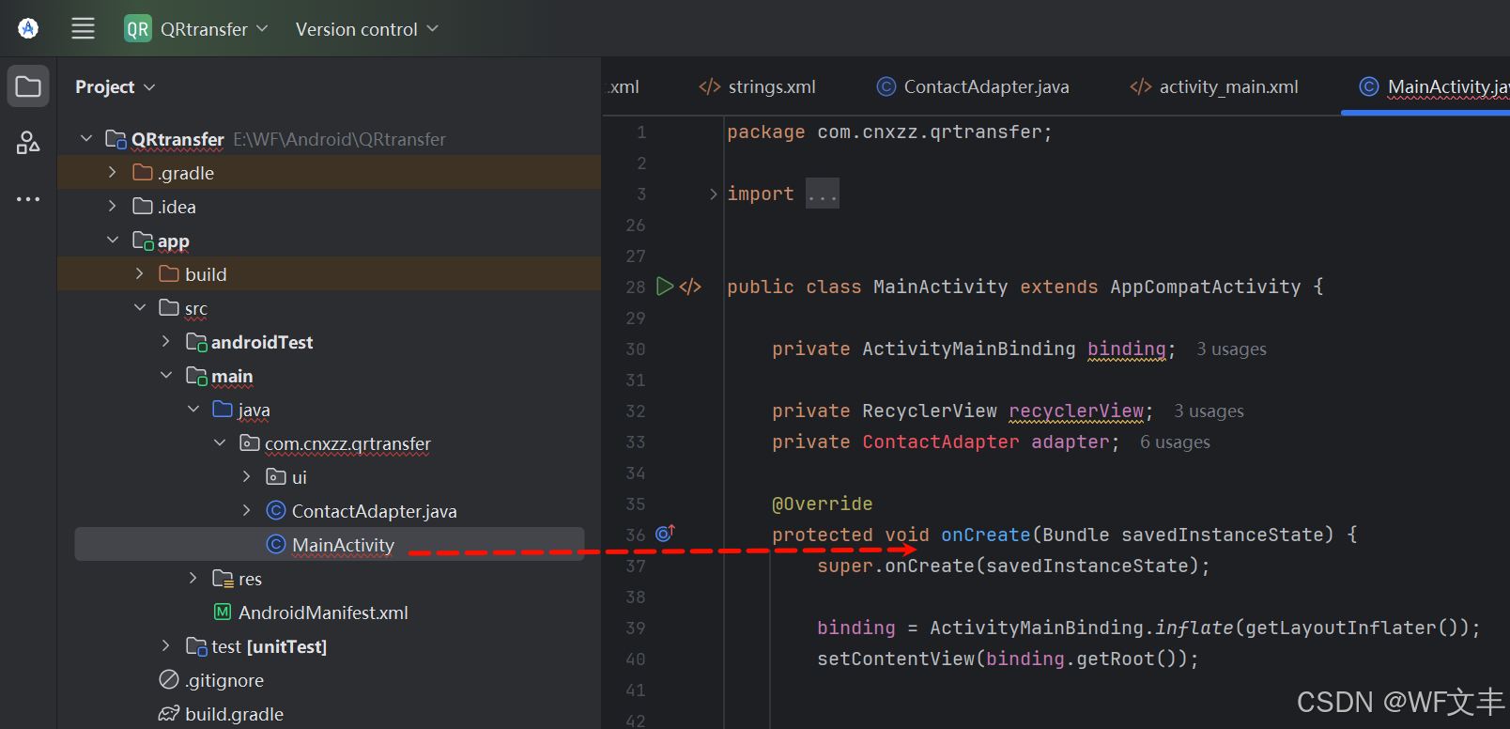Open the main menu hamburger icon
Image resolution: width=1510 pixels, height=729 pixels.
pyautogui.click(x=83, y=29)
